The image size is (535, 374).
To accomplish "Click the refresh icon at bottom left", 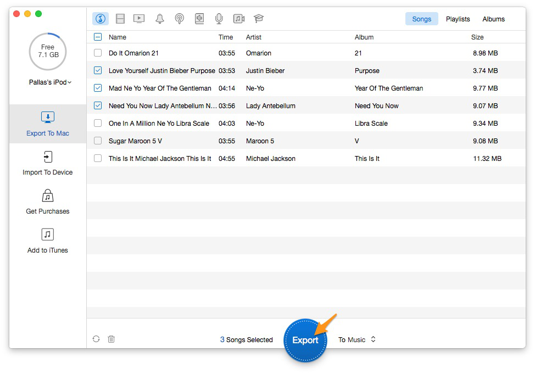I will (x=96, y=339).
